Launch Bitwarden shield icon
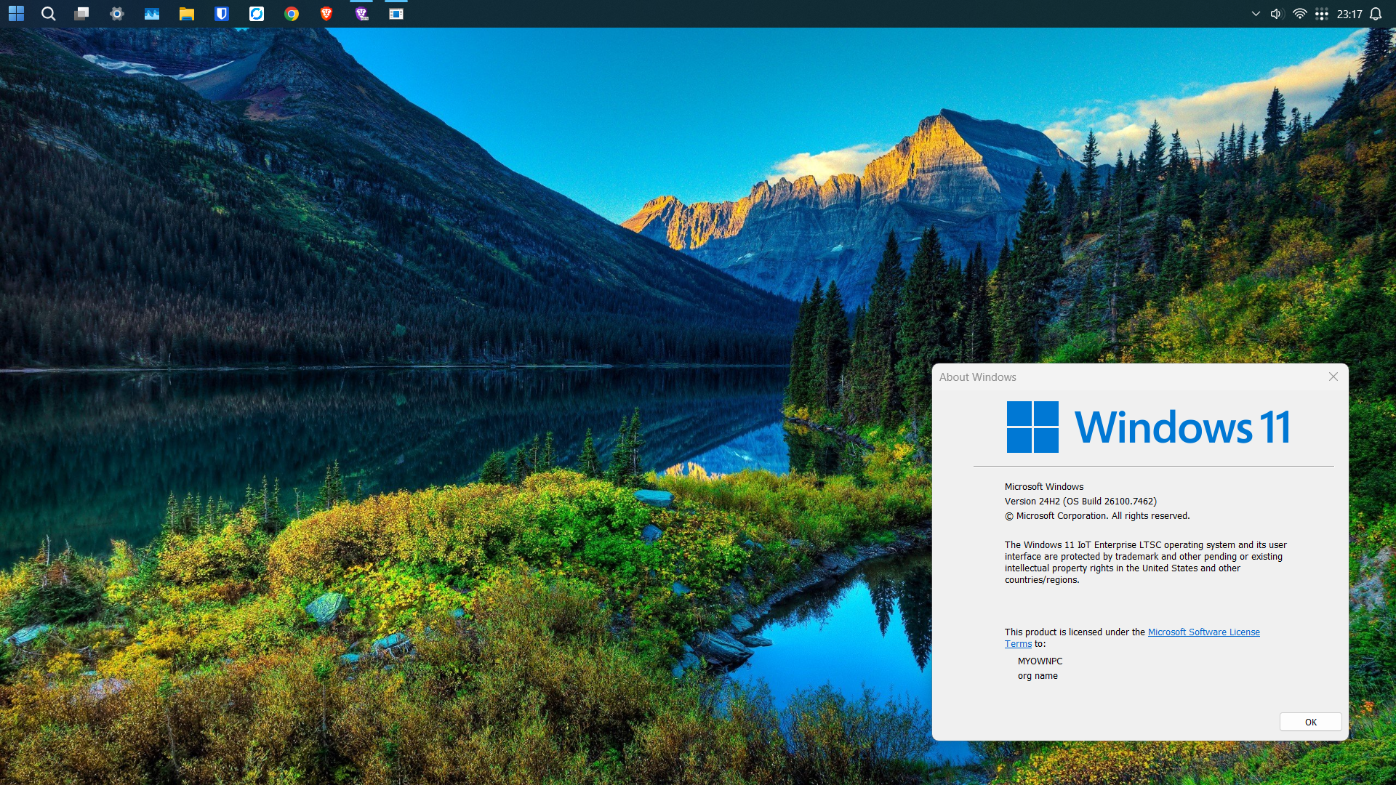 222,14
